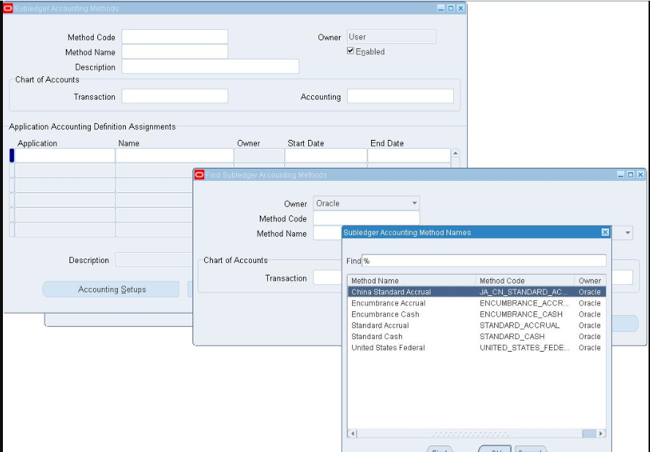This screenshot has width=650, height=452.
Task: Click Transaction field in the Find window
Action: pos(327,277)
